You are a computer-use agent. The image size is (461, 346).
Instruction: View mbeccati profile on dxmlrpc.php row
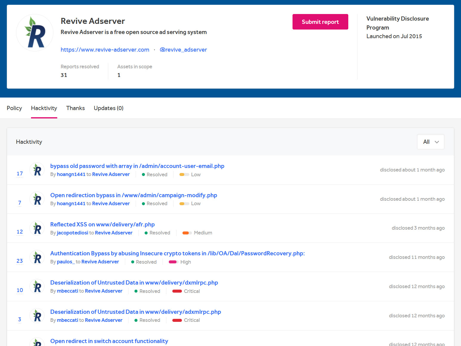point(67,291)
